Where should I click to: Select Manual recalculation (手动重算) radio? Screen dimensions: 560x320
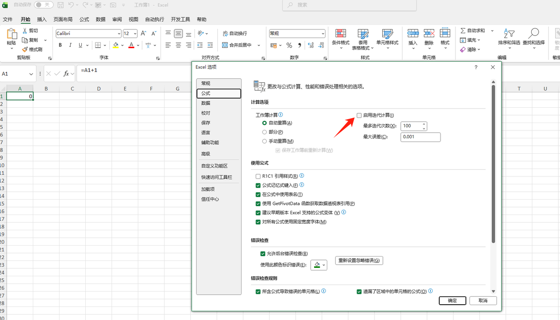tap(264, 141)
